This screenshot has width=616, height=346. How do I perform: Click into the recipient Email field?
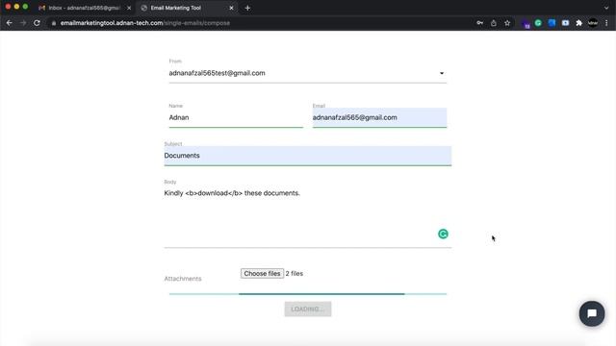[379, 117]
